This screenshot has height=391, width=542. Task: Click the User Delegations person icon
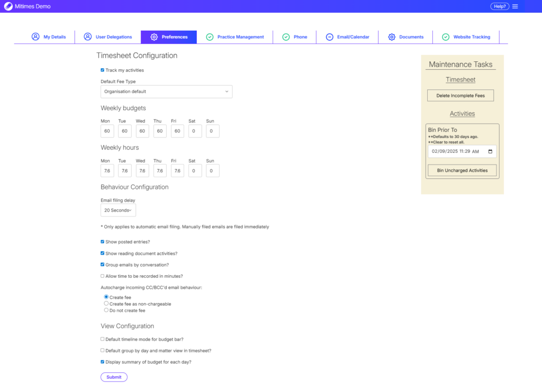click(88, 37)
